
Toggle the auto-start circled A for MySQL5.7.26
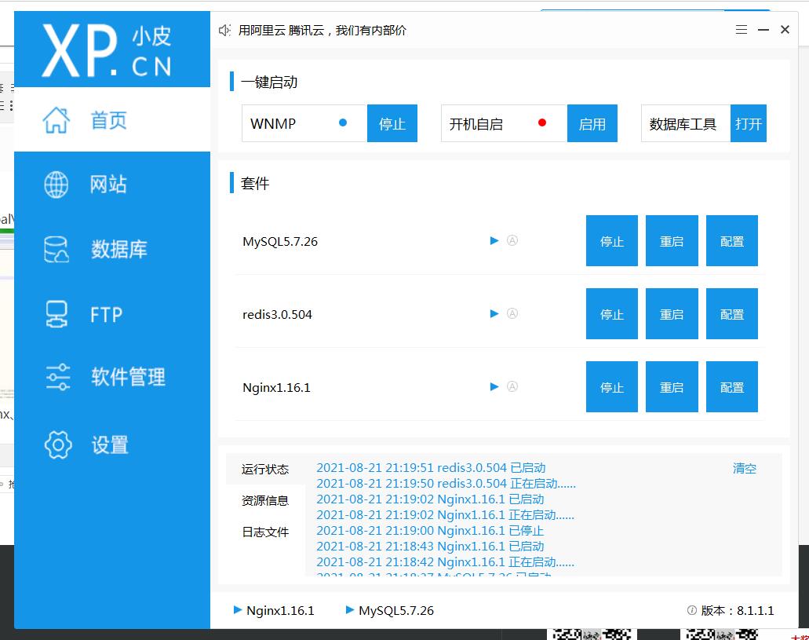(512, 241)
